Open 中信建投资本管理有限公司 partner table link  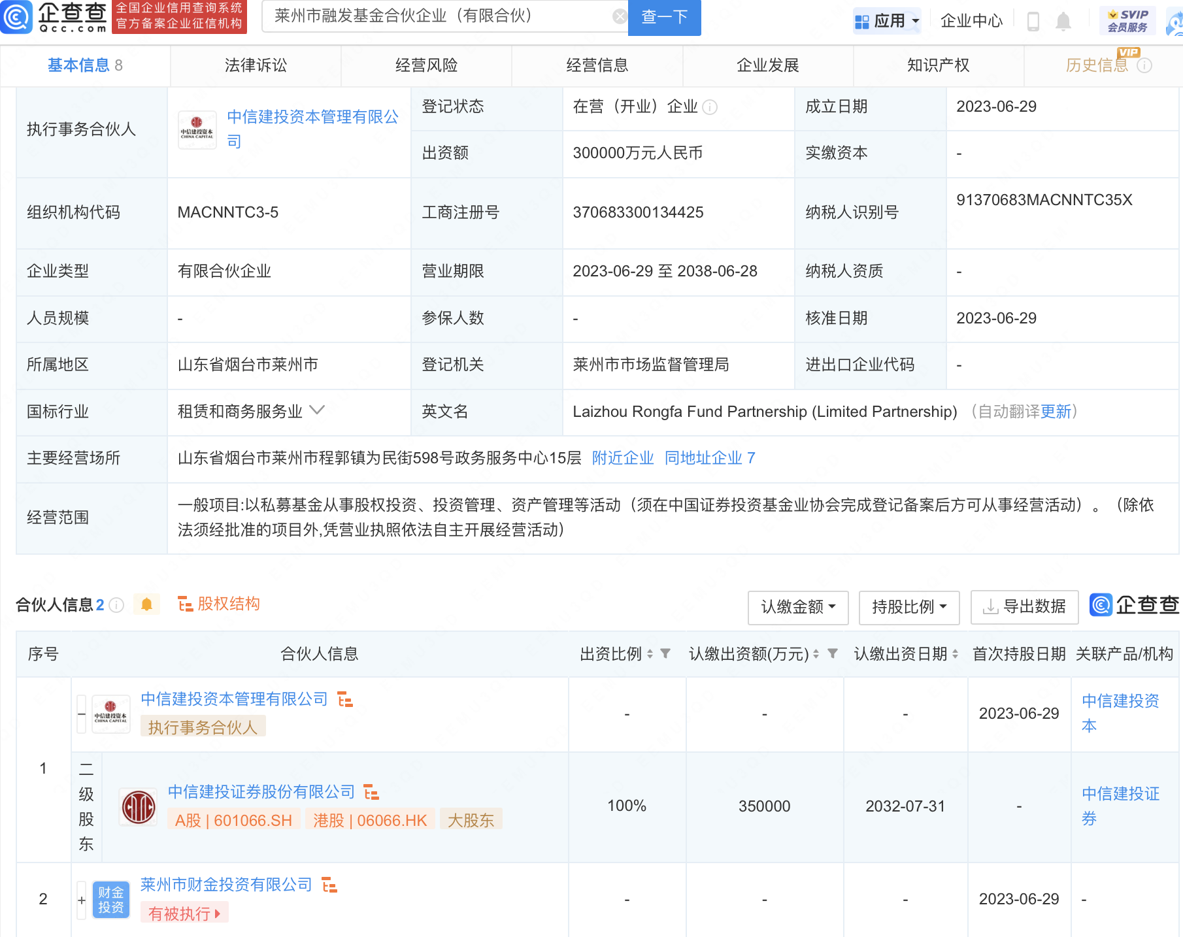click(234, 699)
